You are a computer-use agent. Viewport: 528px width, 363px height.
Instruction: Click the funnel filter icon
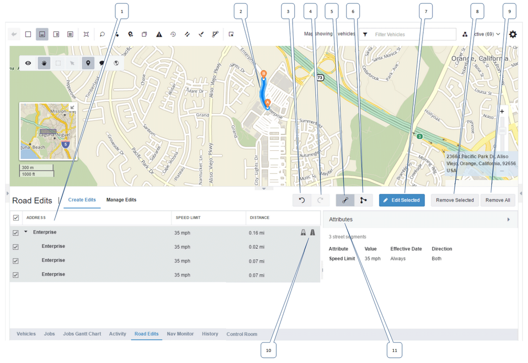pos(365,35)
